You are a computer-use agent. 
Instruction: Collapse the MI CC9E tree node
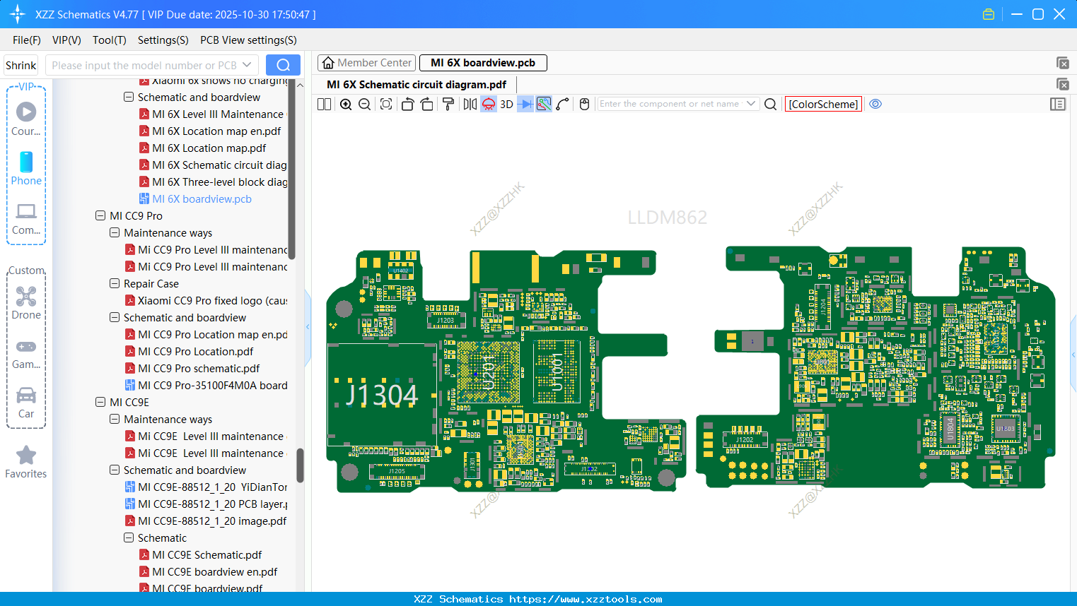click(x=100, y=403)
